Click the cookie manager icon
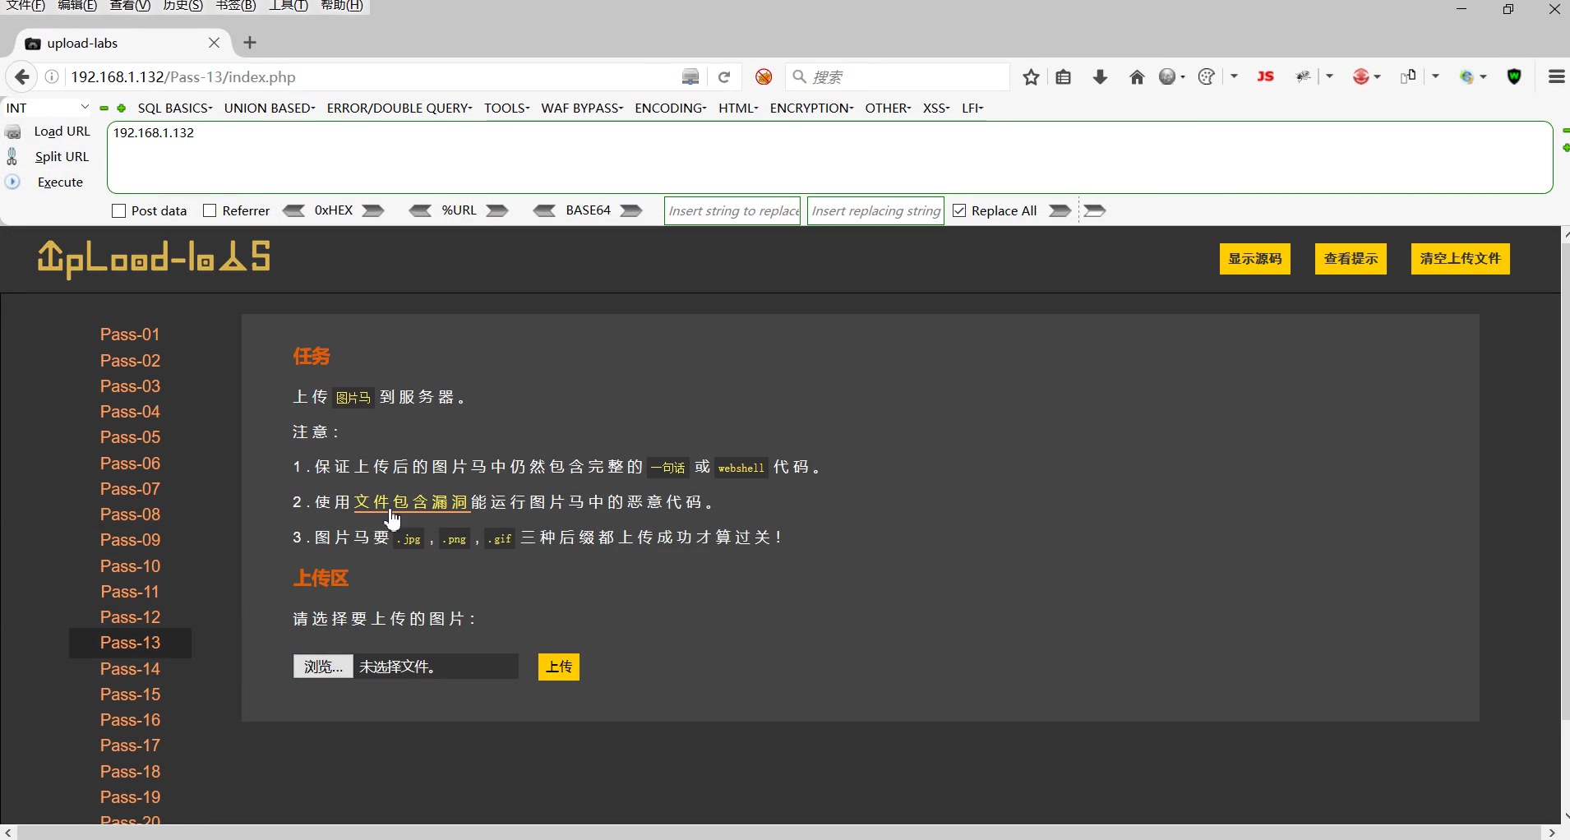Viewport: 1570px width, 840px height. [1206, 76]
